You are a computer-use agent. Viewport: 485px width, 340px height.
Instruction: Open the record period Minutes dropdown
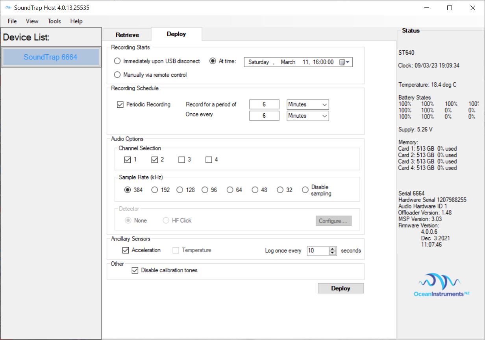click(325, 105)
